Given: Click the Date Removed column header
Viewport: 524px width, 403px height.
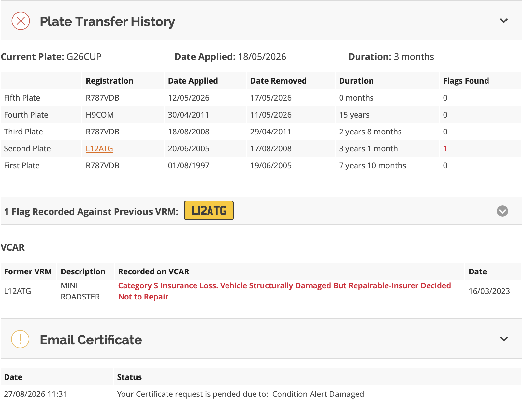Looking at the screenshot, I should coord(278,81).
